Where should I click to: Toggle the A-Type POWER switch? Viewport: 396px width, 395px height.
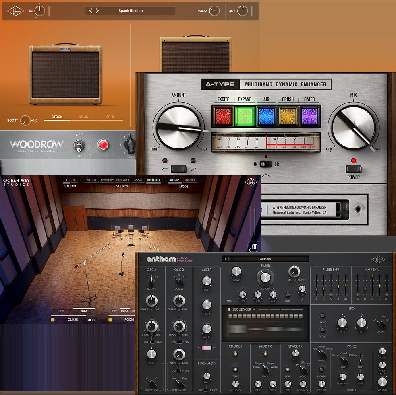point(353,169)
